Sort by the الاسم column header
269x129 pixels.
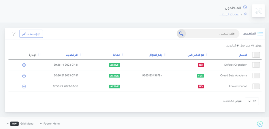pyautogui.click(x=243, y=55)
